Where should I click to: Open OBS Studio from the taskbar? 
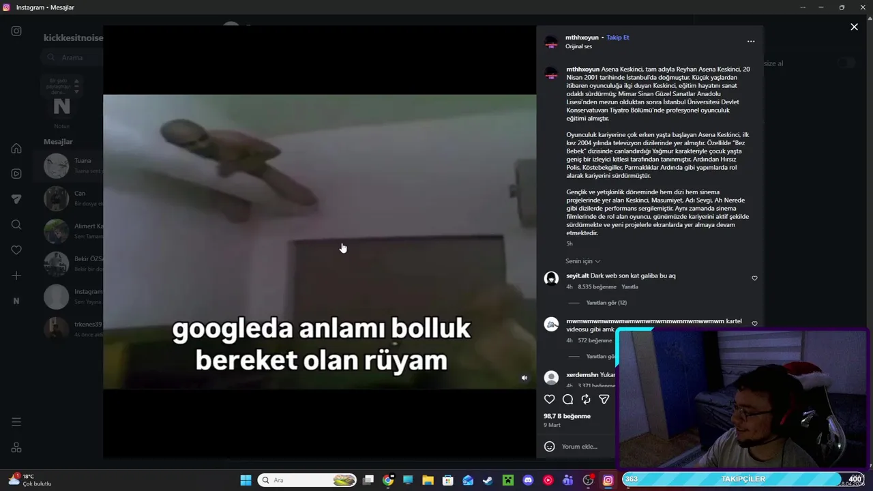coord(588,480)
